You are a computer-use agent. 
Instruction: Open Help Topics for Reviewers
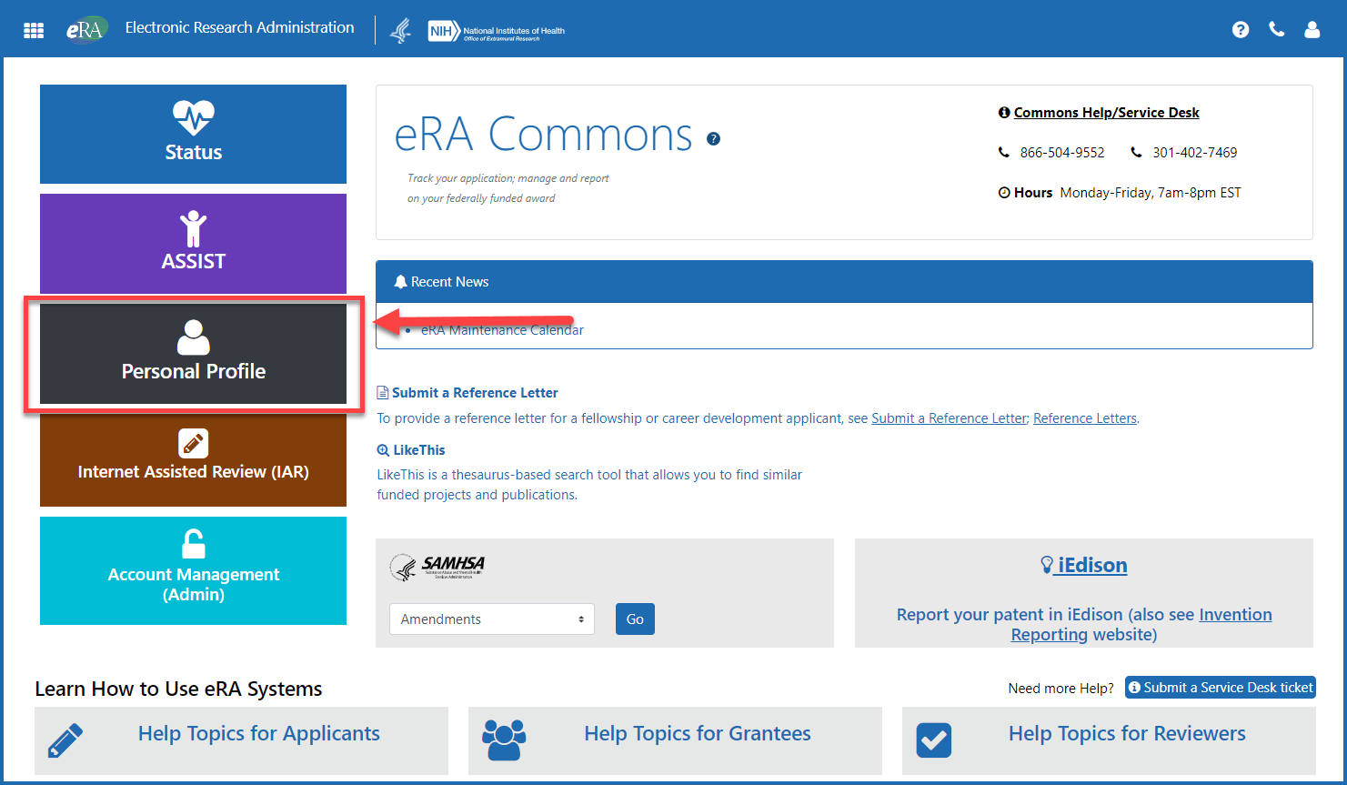1127,734
